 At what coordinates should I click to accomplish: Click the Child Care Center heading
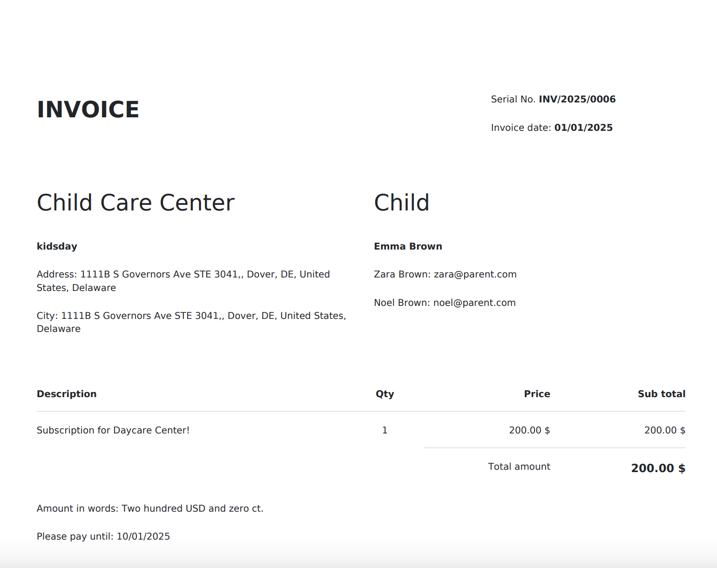pyautogui.click(x=135, y=203)
